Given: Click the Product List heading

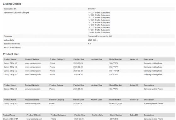Looking at the screenshot, I should [11, 54].
